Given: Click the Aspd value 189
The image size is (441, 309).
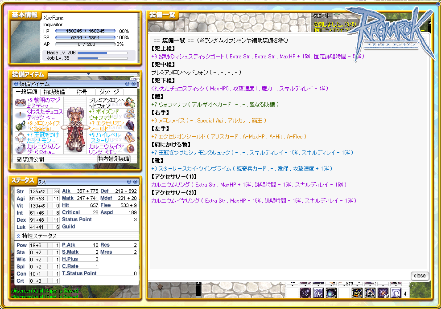Looking at the screenshot, I should point(132,212).
